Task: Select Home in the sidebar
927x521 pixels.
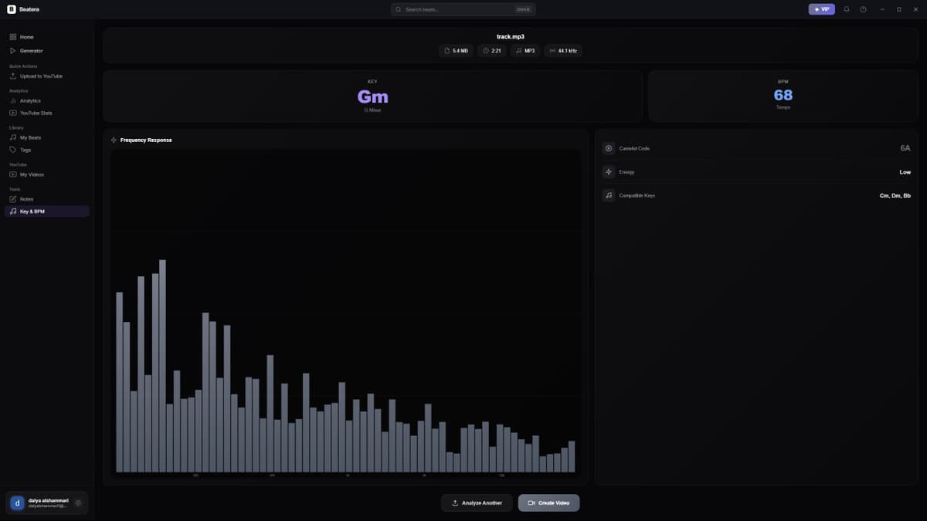Action: 25,36
